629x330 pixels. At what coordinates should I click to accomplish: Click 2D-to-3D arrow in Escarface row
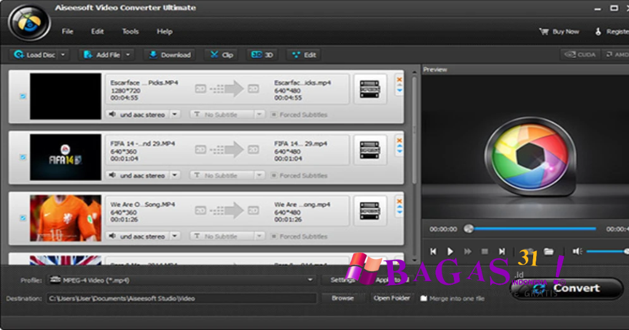tap(227, 89)
